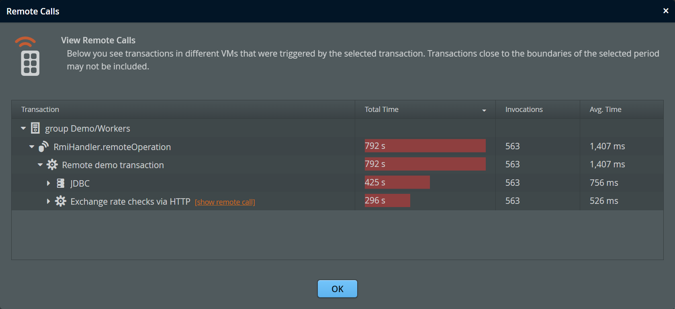Click the Remote demo transaction gear icon
Viewport: 675px width, 309px height.
click(52, 165)
